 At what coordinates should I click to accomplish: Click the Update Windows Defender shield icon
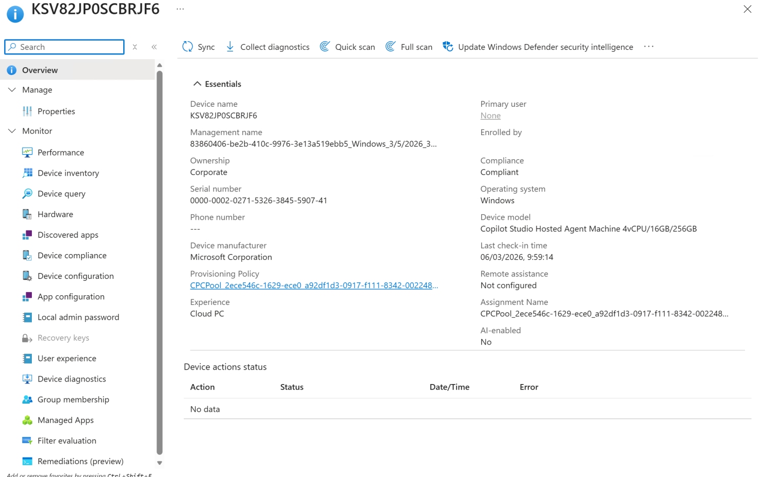coord(448,47)
